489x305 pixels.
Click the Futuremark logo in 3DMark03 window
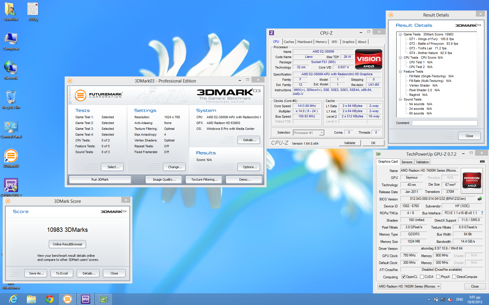click(98, 95)
